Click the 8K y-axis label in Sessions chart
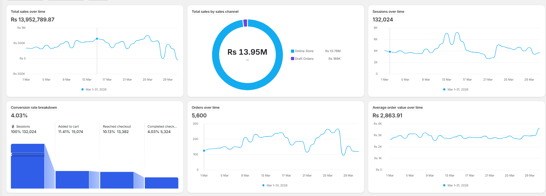Viewport: 546px width, 196px height. [x=376, y=28]
